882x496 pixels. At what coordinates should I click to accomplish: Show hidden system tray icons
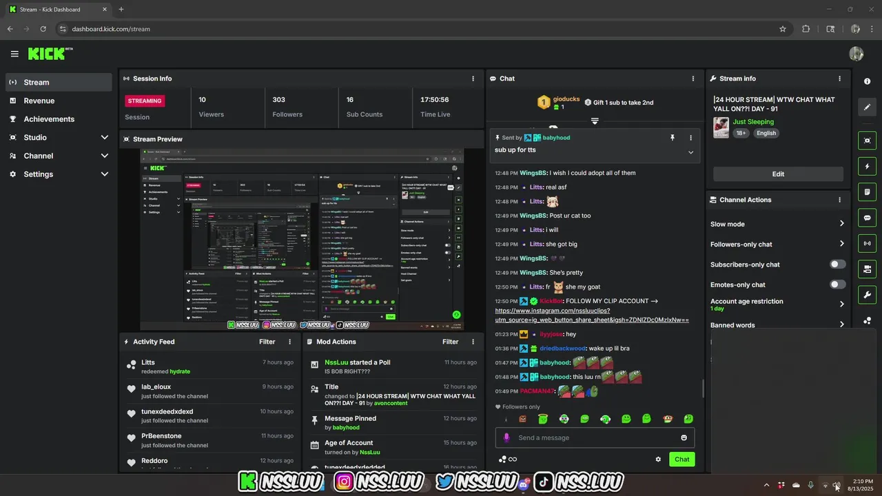tap(766, 485)
